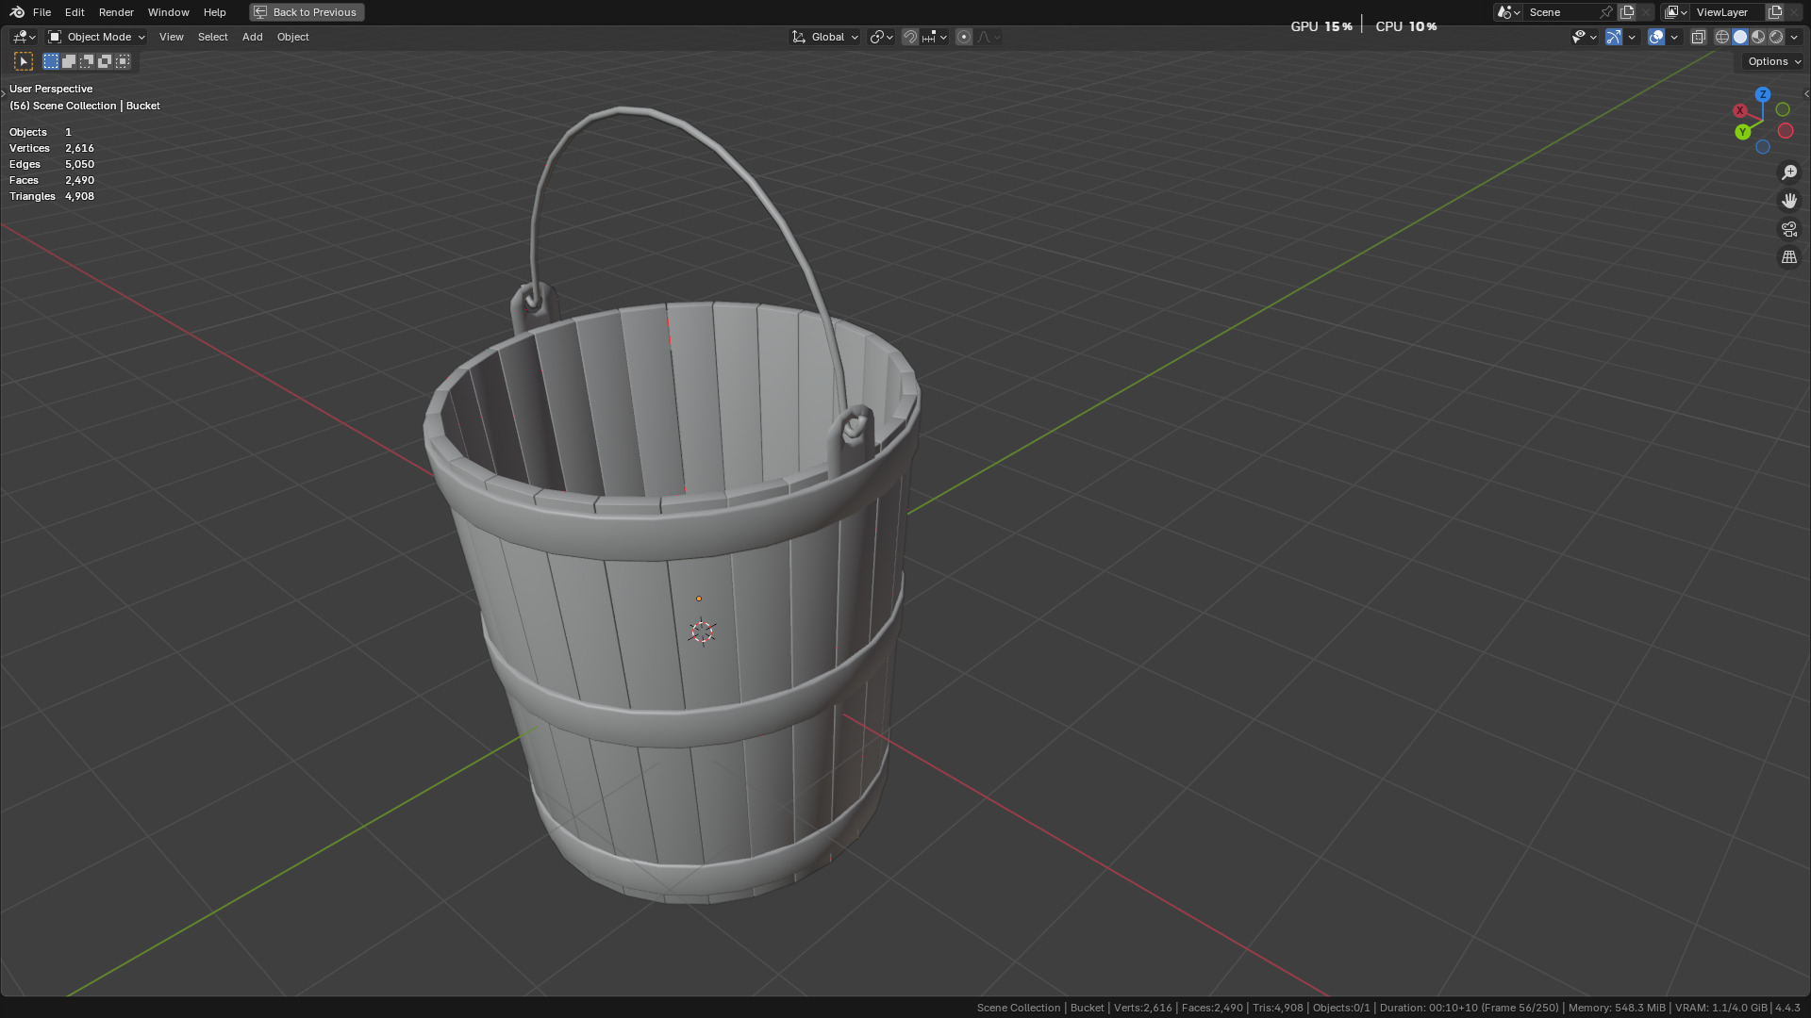Open the pivot point dropdown
Image resolution: width=1811 pixels, height=1018 pixels.
pos(881,37)
